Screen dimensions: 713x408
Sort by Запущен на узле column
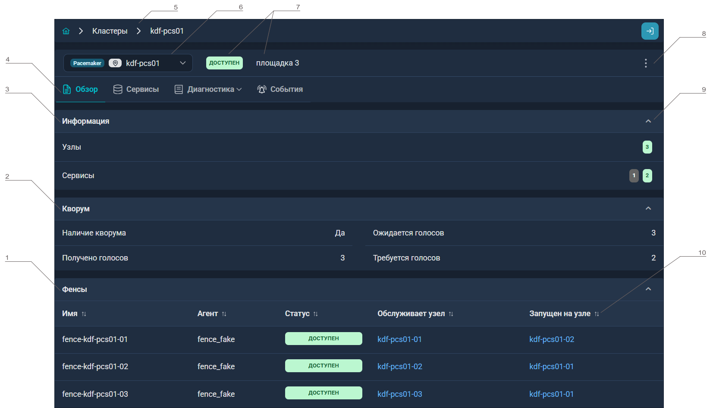pos(597,314)
